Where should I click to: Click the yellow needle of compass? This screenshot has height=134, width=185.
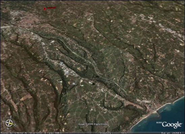coord(11,123)
